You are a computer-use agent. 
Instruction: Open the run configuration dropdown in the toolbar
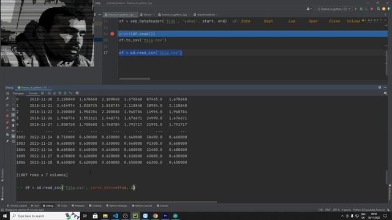pyautogui.click(x=334, y=9)
